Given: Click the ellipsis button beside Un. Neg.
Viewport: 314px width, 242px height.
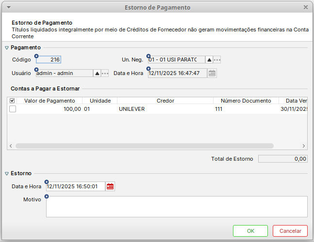Looking at the screenshot, I should [217, 60].
